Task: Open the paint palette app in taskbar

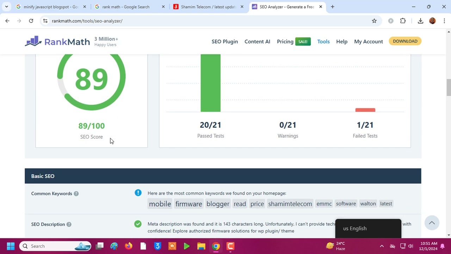Action: (114, 246)
